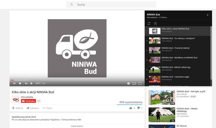This screenshot has width=216, height=128.
Task: Mute the video with speaker icon
Action: click(x=31, y=84)
